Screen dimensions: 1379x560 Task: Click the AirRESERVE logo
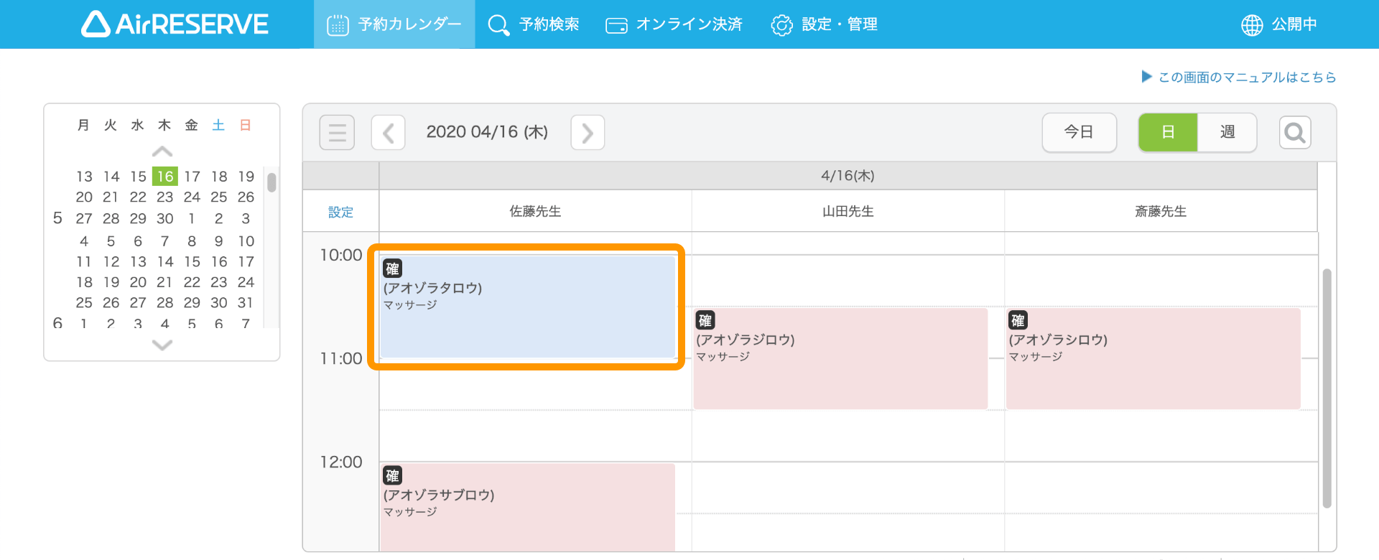[175, 24]
